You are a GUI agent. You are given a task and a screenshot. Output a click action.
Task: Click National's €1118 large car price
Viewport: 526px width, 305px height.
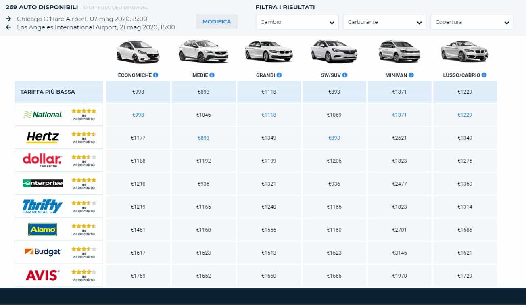(x=269, y=115)
